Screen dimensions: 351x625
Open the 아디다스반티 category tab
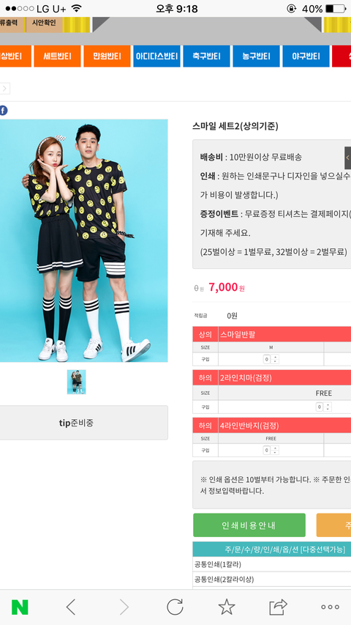point(156,56)
